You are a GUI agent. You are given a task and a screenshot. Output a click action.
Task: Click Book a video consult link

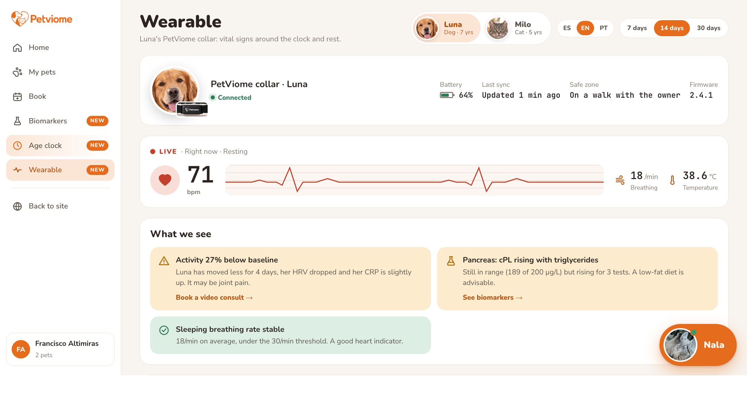214,298
